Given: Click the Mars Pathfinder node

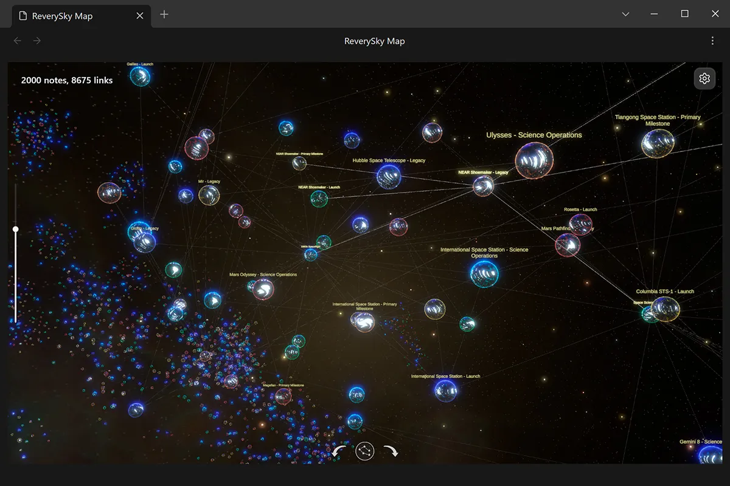Looking at the screenshot, I should coord(567,245).
